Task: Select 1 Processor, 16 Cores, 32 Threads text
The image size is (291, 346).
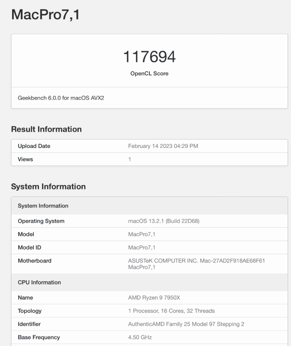Action: 171,311
